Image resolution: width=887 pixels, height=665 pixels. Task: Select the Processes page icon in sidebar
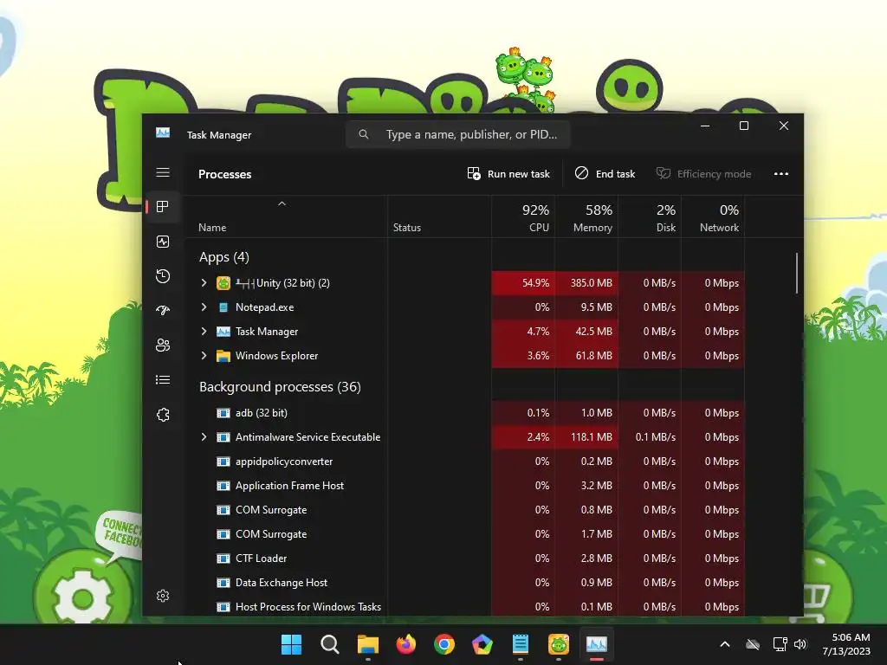click(x=163, y=207)
